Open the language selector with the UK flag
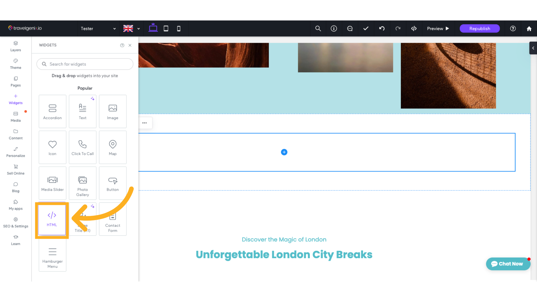This screenshot has height=302, width=537. pyautogui.click(x=131, y=28)
